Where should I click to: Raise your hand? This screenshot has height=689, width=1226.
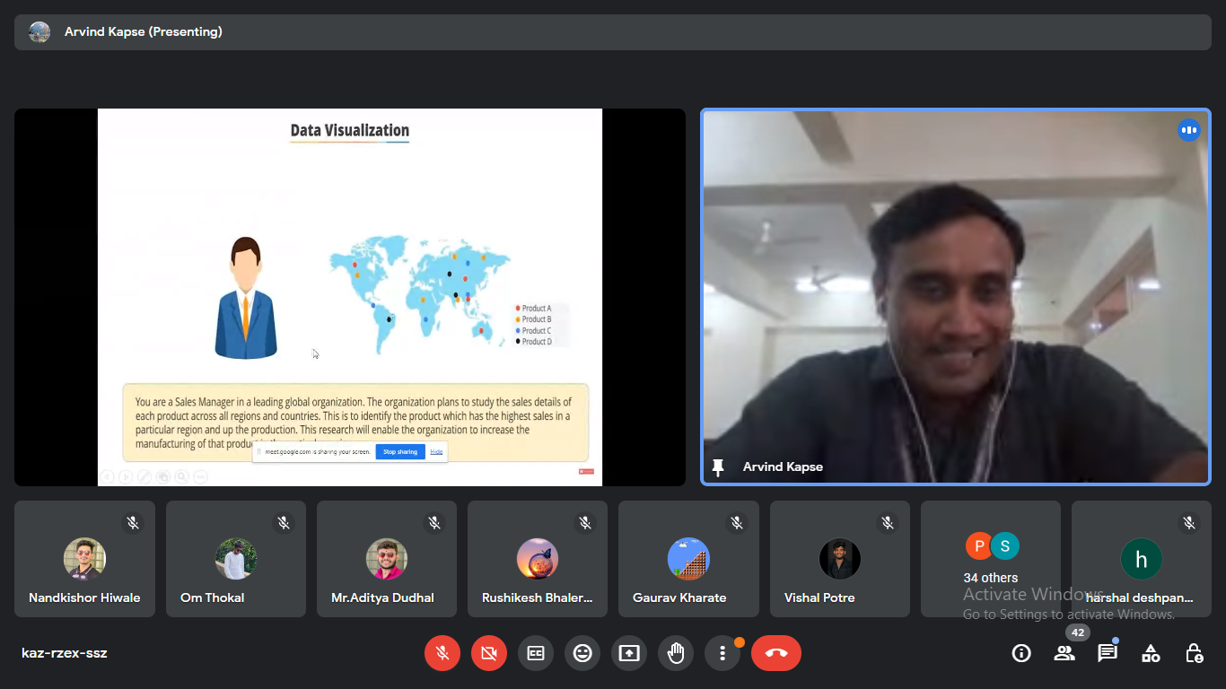pyautogui.click(x=676, y=653)
